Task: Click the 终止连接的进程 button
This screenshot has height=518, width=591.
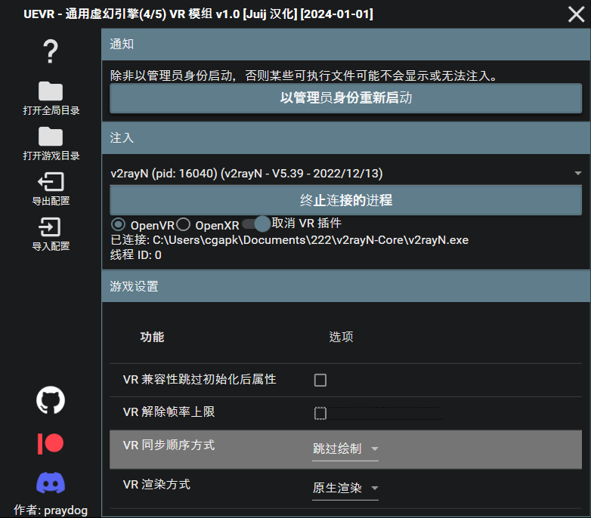Action: point(346,201)
